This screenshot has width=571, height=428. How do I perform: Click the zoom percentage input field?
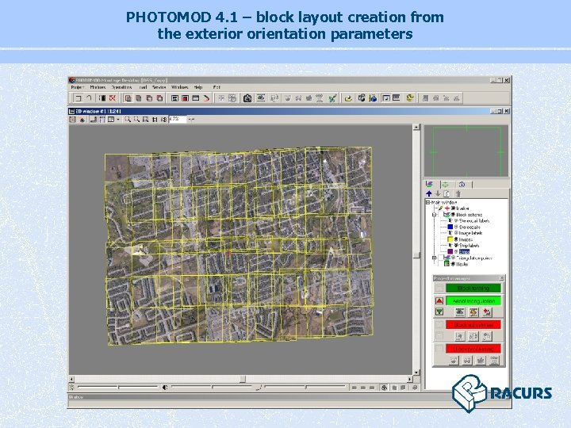point(178,120)
